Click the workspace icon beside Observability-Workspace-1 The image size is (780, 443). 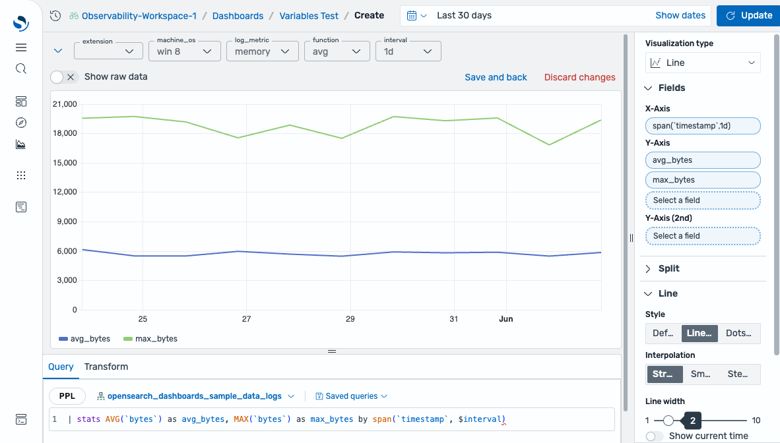coord(74,16)
